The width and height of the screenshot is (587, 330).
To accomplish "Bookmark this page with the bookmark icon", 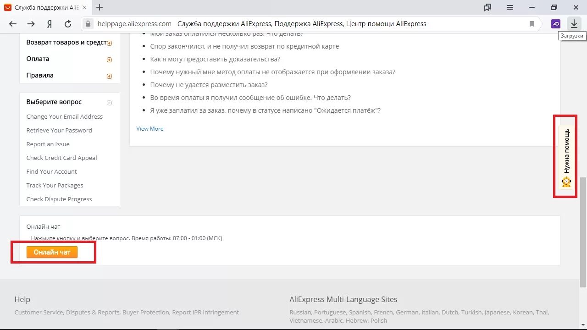I will coord(532,24).
